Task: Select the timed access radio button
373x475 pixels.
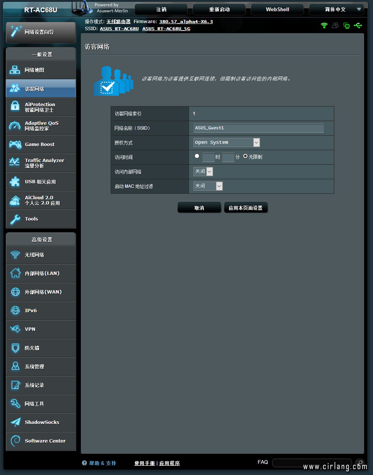Action: 197,156
